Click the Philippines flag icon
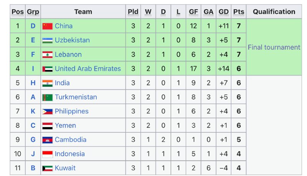 click(47, 112)
